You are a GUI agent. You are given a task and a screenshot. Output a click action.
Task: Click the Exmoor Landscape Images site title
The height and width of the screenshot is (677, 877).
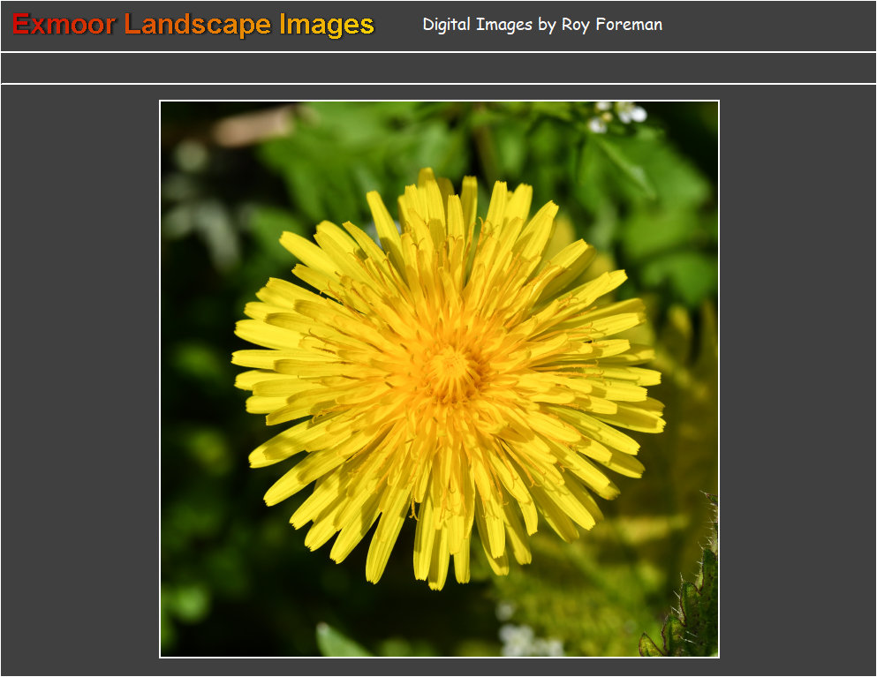pos(193,25)
